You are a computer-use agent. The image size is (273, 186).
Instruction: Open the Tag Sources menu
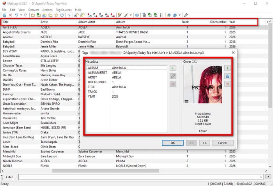(x=64, y=10)
